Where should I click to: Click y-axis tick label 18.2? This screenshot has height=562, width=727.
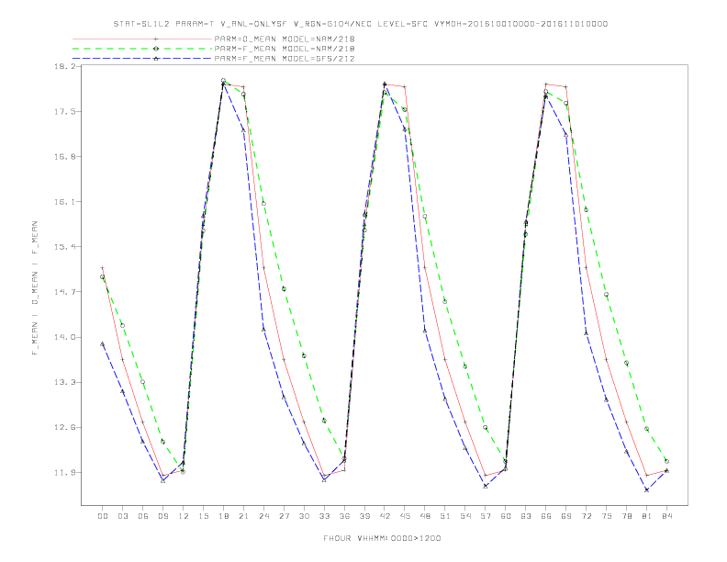click(64, 67)
